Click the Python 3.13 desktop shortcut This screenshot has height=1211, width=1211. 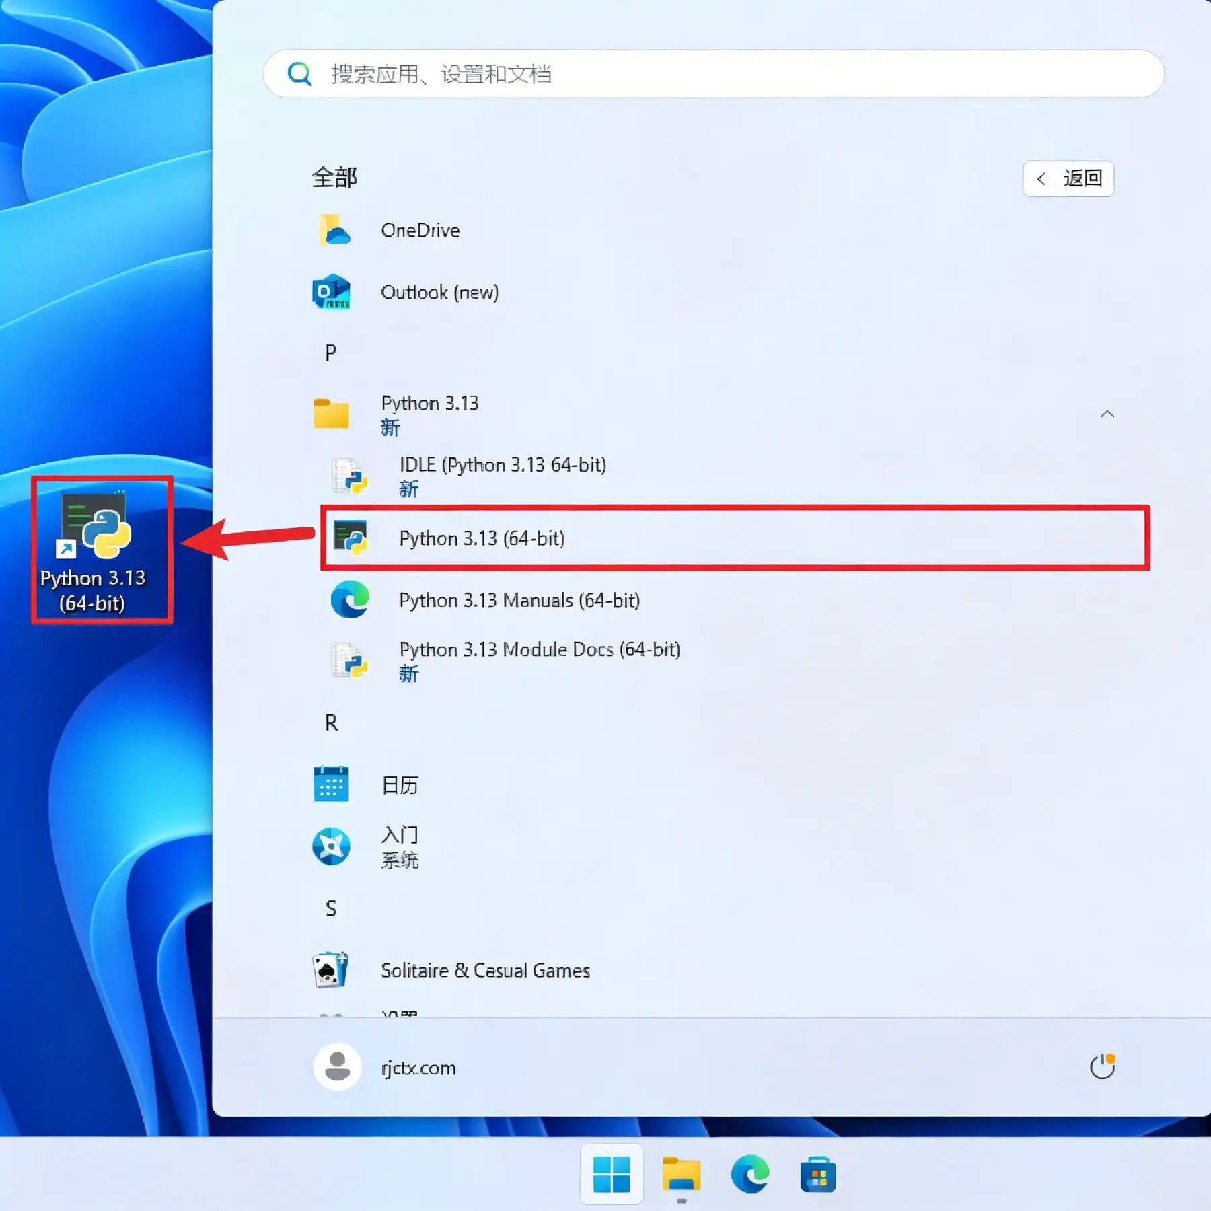(95, 551)
